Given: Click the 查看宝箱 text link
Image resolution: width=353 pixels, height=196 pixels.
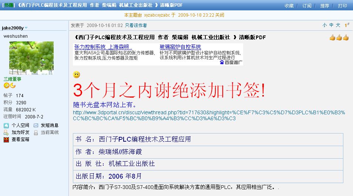Looking at the screenshot, I should (20, 139).
